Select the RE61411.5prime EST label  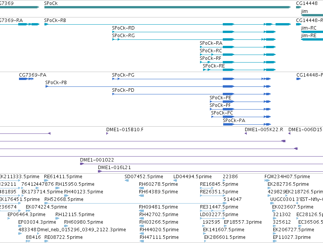point(63,177)
